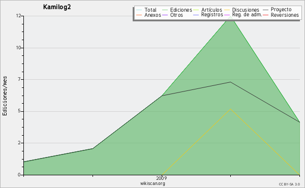Screen dimensions: 305x188
Task: Click the wikiscan.org caption
Action: click(152, 183)
